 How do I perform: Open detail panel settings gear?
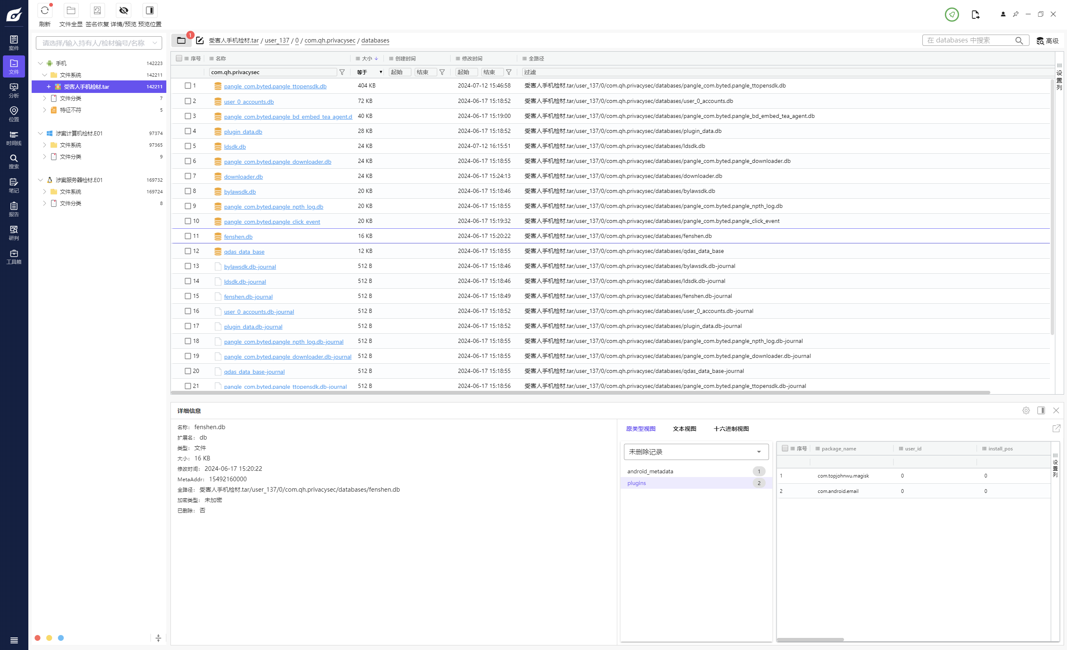tap(1026, 410)
